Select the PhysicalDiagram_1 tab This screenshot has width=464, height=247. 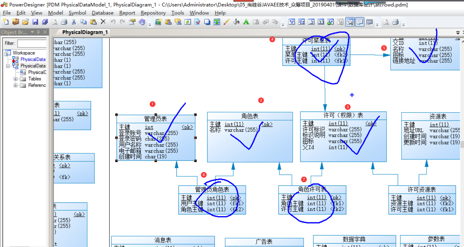point(85,32)
